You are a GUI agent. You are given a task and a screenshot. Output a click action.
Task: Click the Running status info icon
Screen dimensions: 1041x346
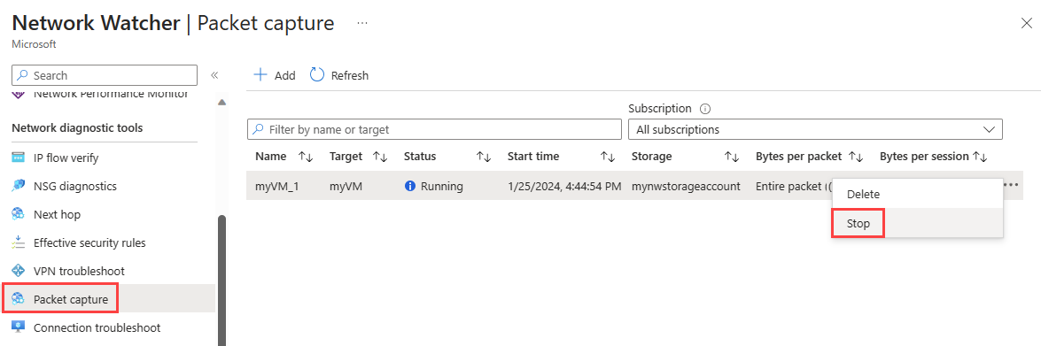click(409, 186)
